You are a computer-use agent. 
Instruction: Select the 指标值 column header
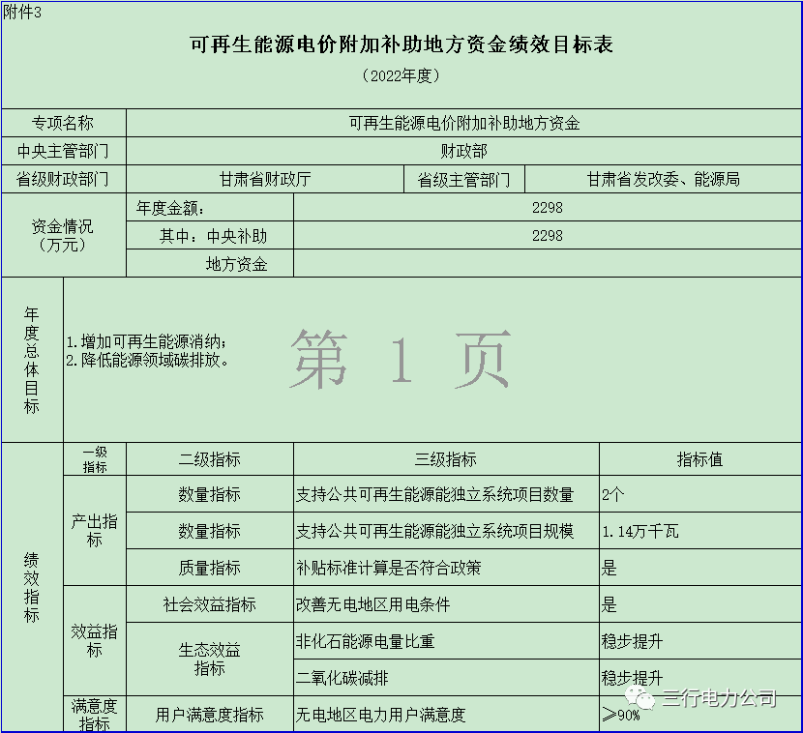[x=699, y=460]
